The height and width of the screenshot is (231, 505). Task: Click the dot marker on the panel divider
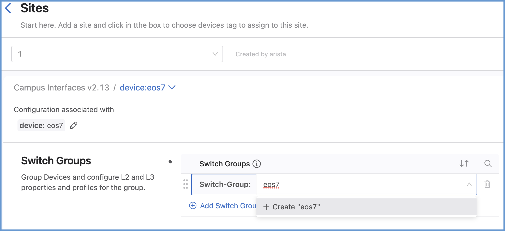(x=170, y=162)
